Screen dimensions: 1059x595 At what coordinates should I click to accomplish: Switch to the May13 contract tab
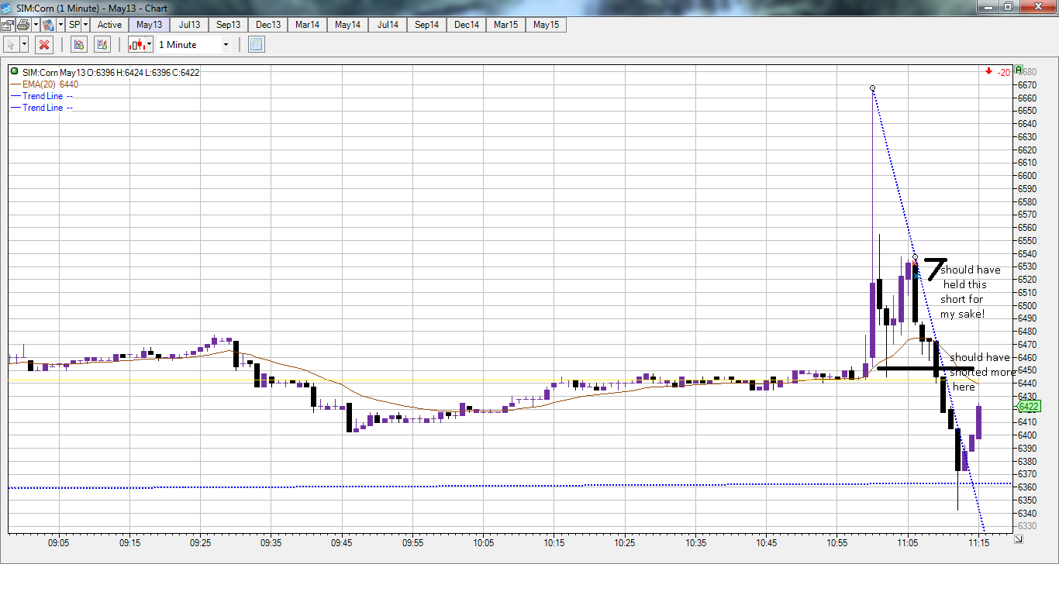click(150, 25)
